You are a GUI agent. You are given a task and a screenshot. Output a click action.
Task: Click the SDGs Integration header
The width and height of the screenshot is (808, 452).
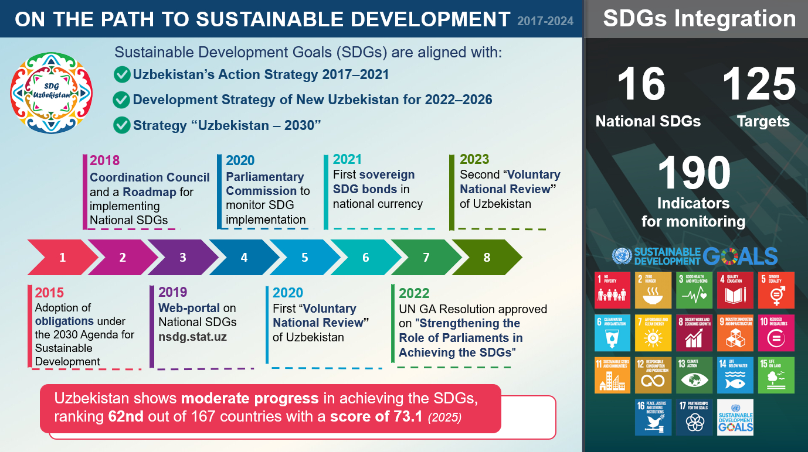[x=696, y=19]
